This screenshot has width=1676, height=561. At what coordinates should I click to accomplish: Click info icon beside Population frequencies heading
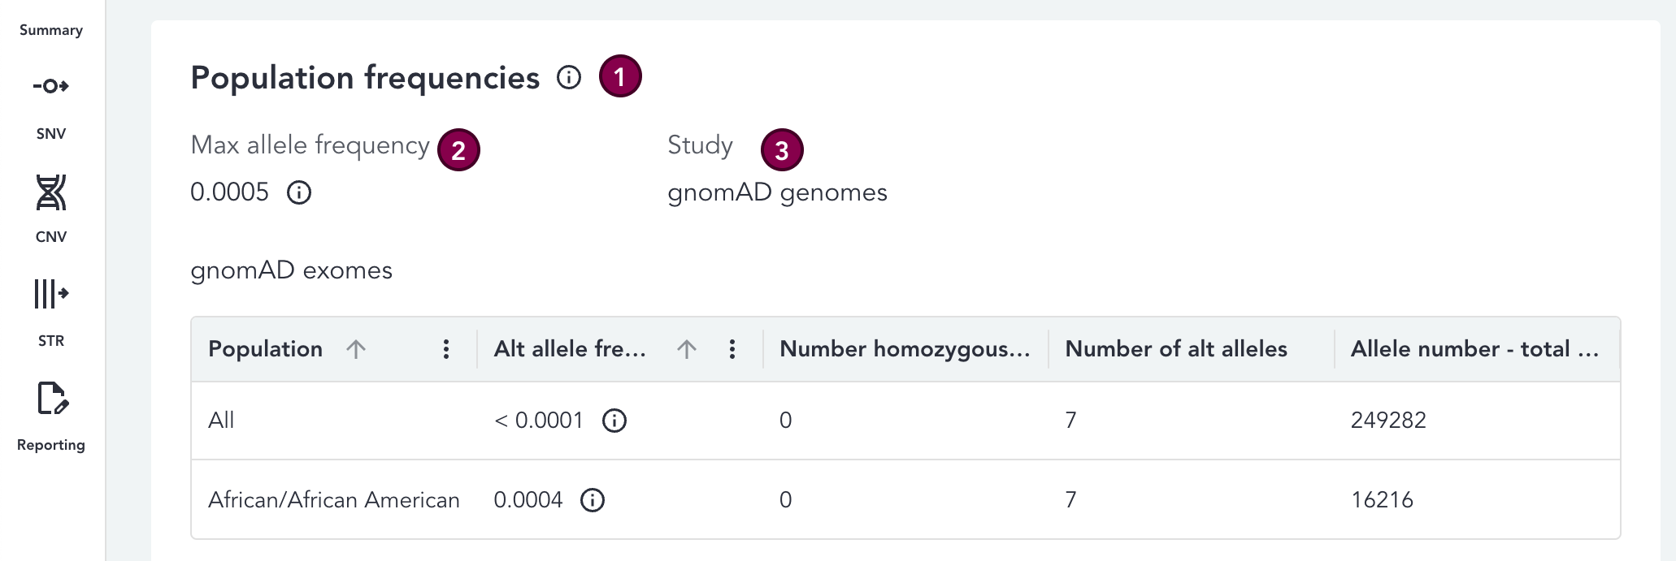[x=569, y=78]
